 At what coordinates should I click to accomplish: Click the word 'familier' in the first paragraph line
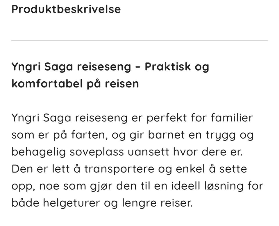pos(232,118)
